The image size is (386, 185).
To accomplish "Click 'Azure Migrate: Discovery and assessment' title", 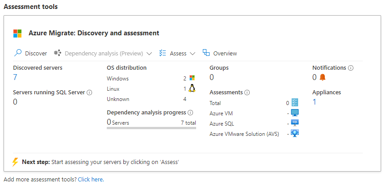I will tap(94, 33).
